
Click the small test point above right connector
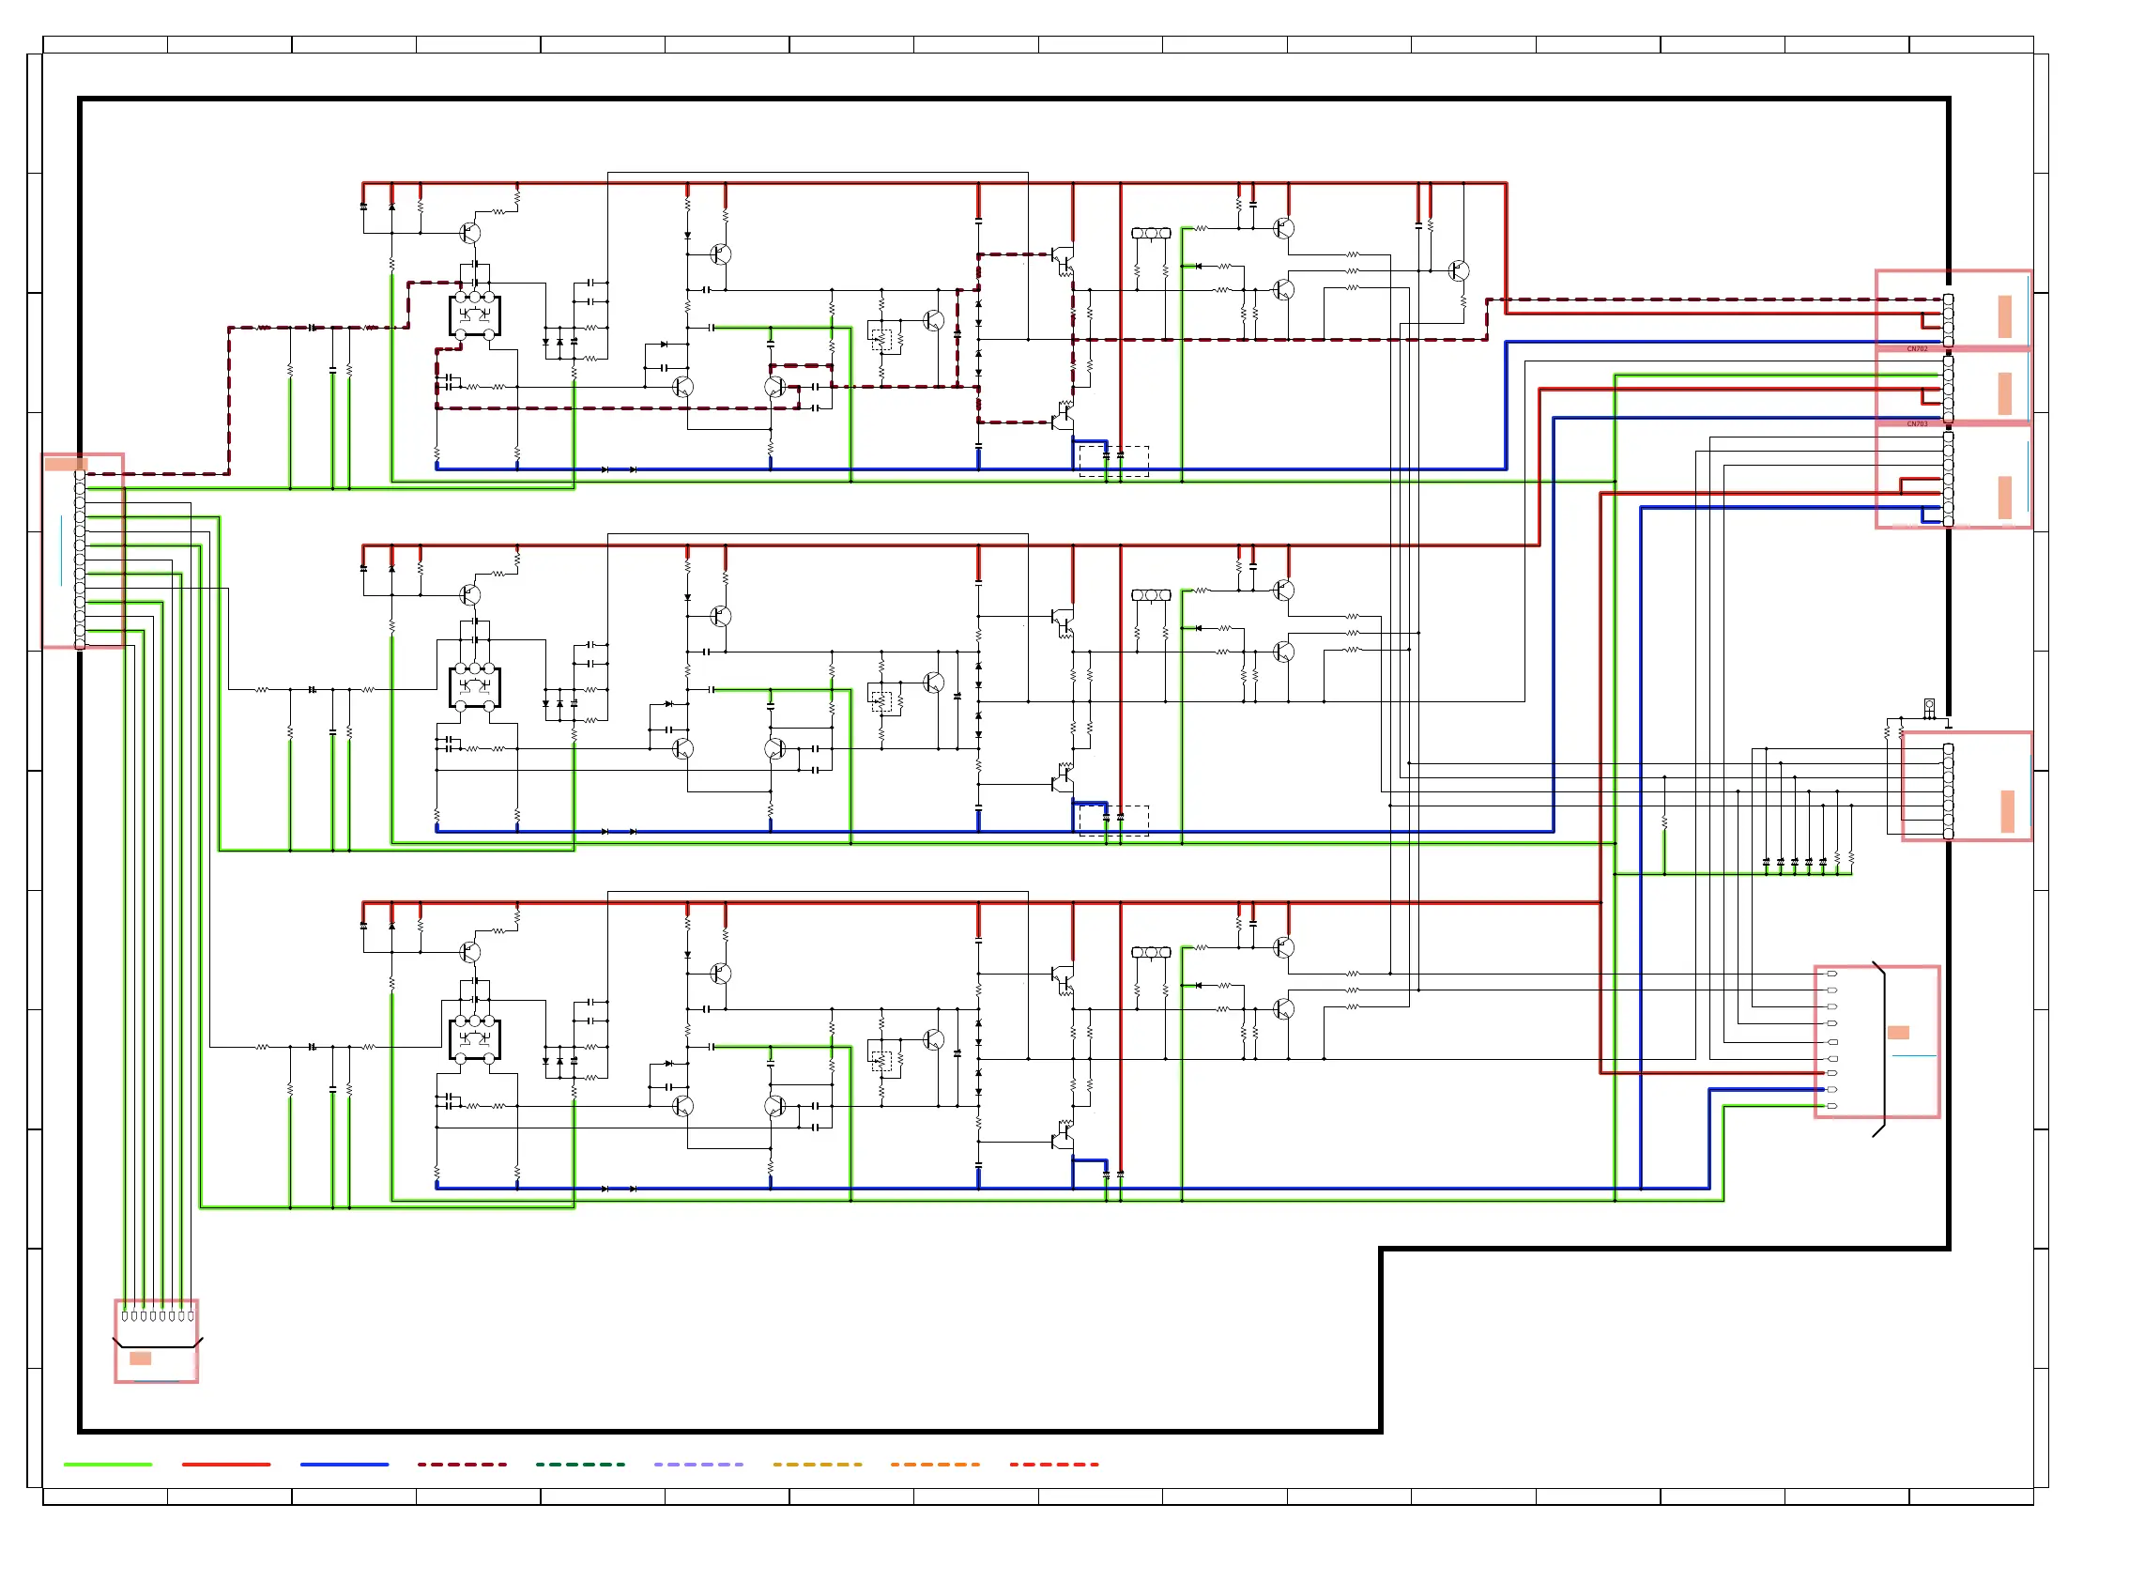pyautogui.click(x=1929, y=706)
